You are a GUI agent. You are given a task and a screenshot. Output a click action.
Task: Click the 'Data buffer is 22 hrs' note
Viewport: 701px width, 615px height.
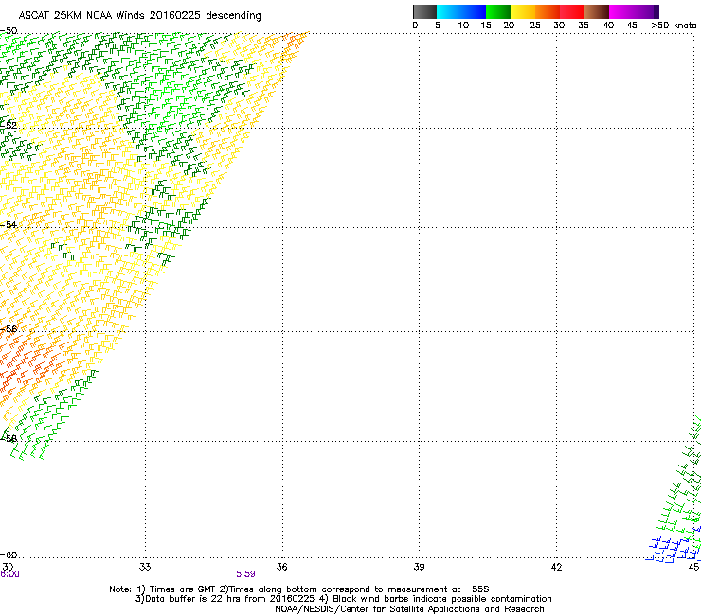pos(343,599)
